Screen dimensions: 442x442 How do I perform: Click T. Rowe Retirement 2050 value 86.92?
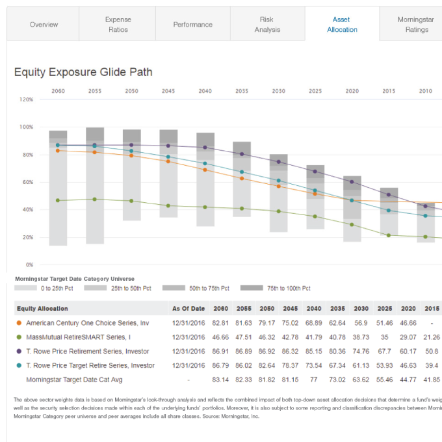(266, 351)
